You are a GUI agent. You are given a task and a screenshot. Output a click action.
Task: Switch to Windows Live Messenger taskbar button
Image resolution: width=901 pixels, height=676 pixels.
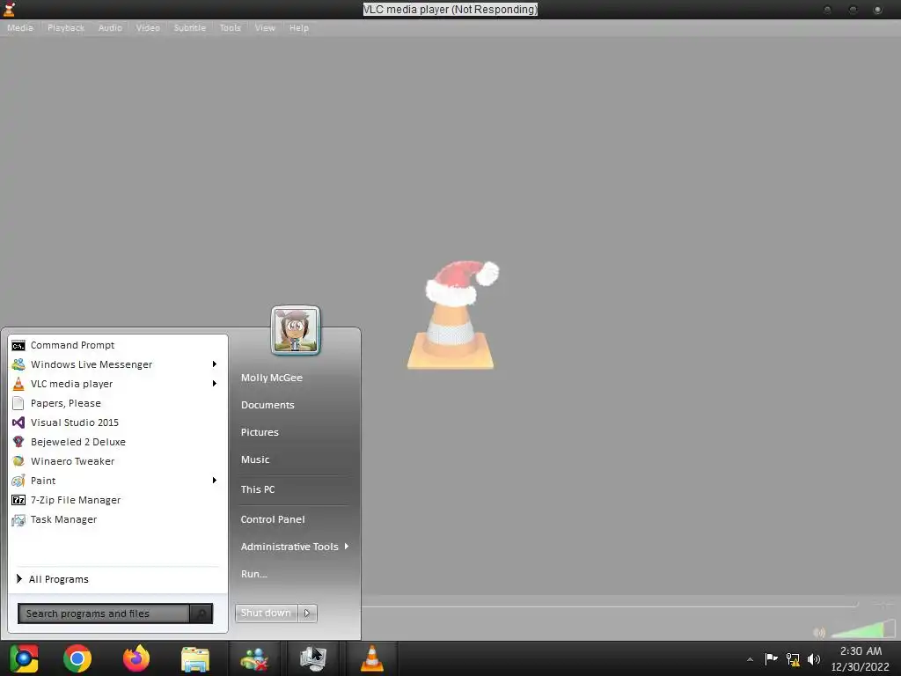[254, 658]
